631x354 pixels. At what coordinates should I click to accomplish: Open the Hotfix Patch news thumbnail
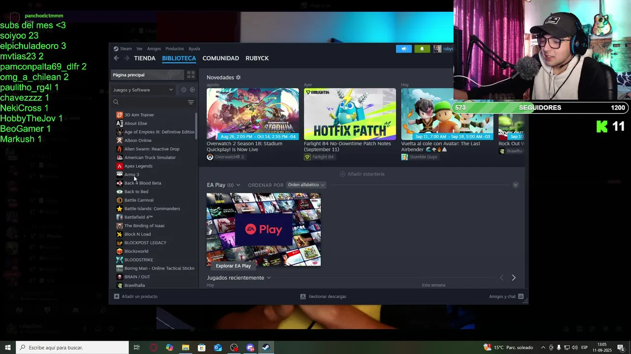(x=350, y=114)
